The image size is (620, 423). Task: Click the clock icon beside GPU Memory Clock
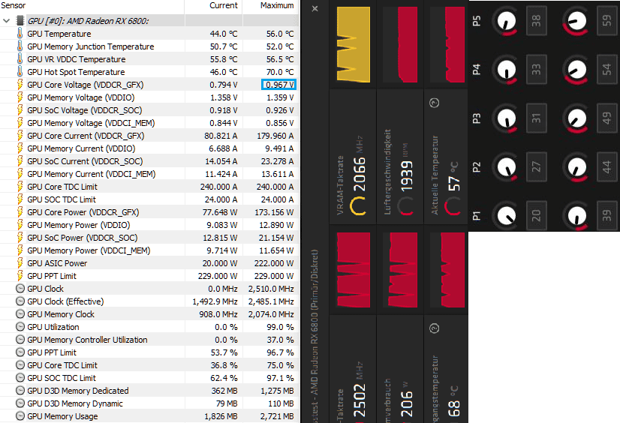coord(20,314)
